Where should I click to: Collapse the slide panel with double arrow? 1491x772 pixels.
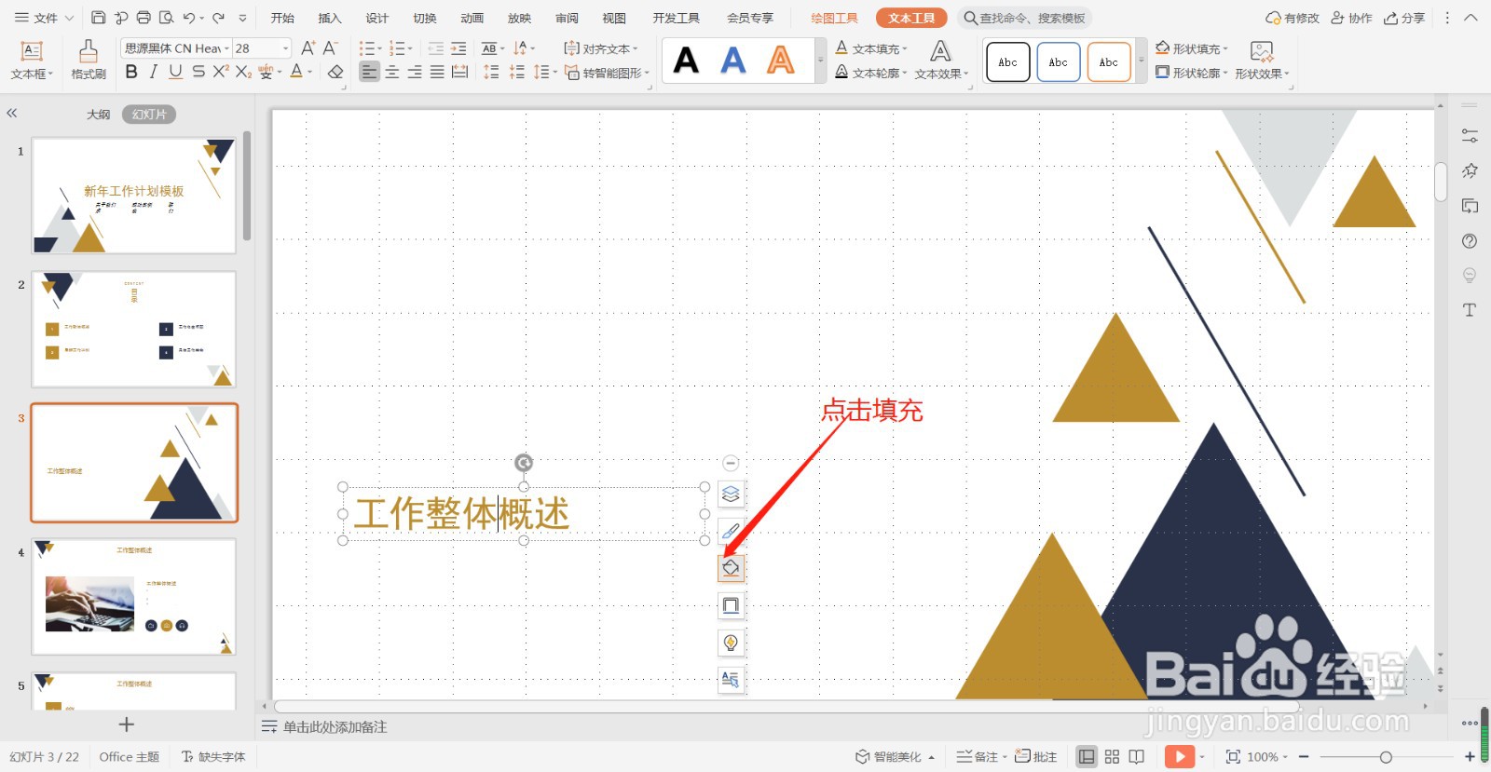pos(12,114)
